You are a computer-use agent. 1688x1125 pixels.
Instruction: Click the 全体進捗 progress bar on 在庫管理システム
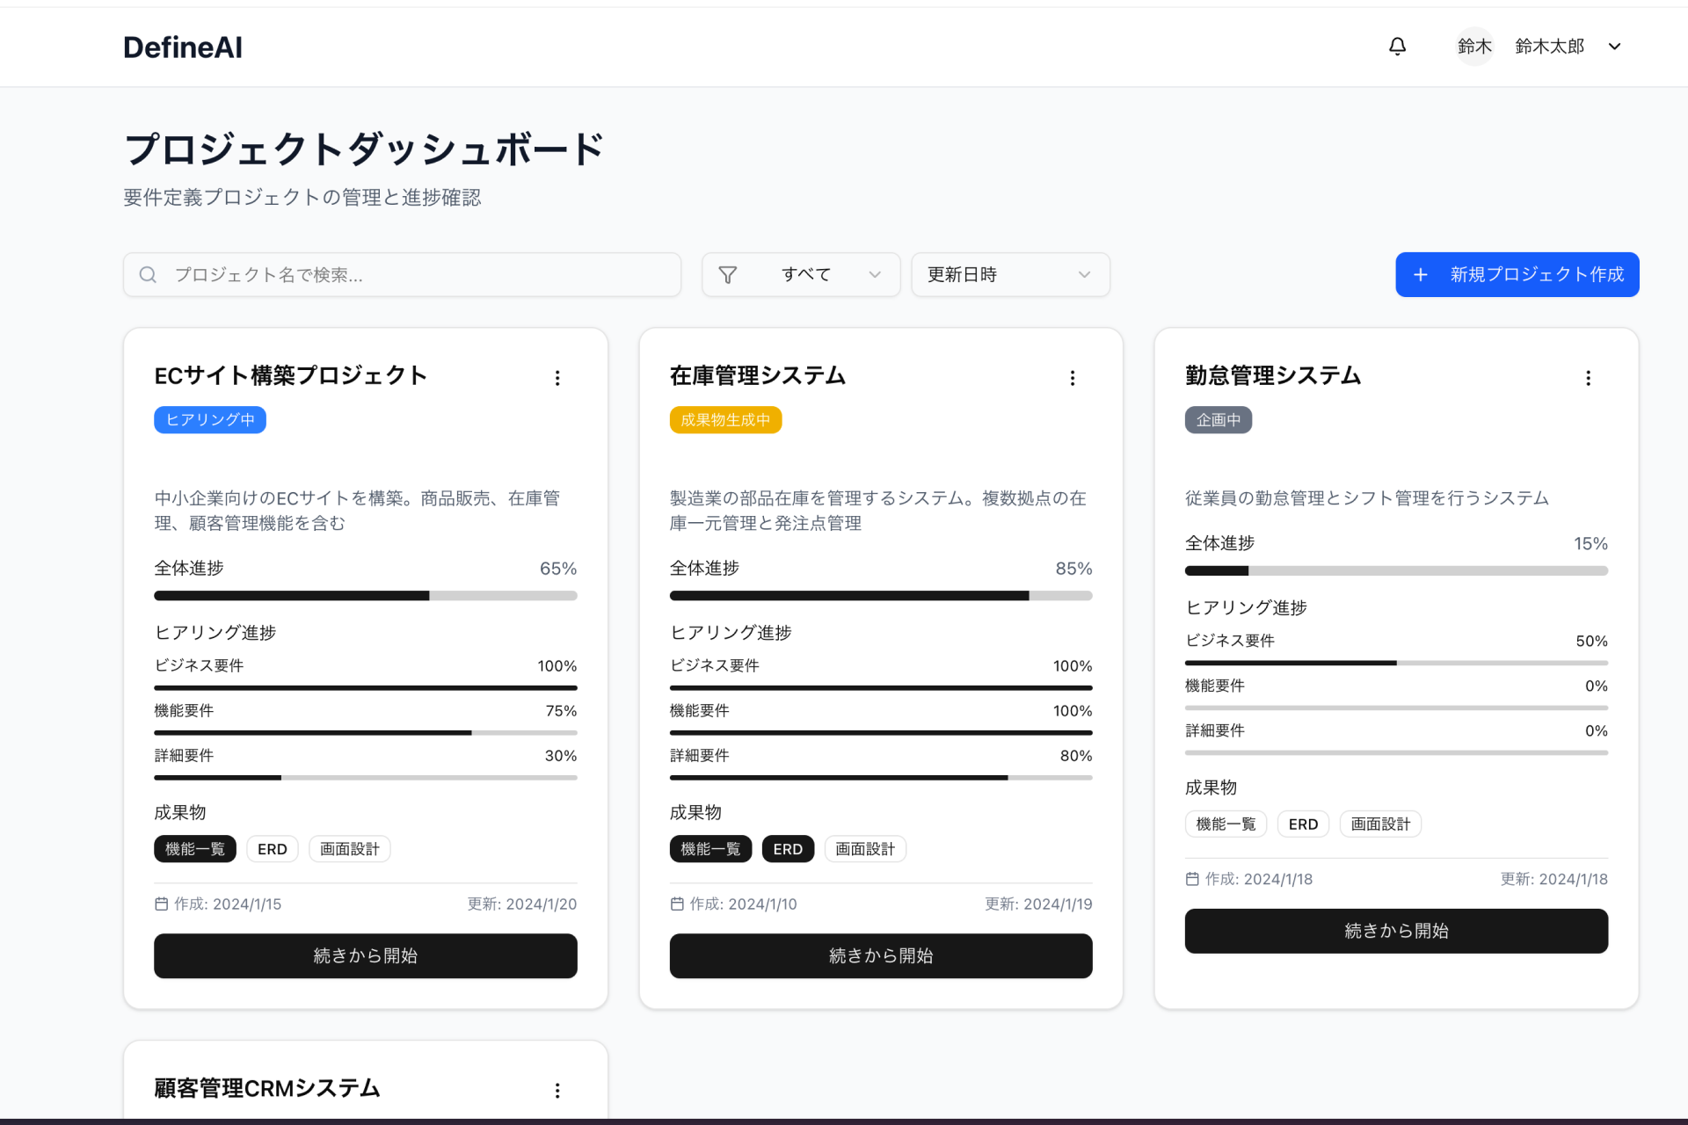tap(880, 595)
